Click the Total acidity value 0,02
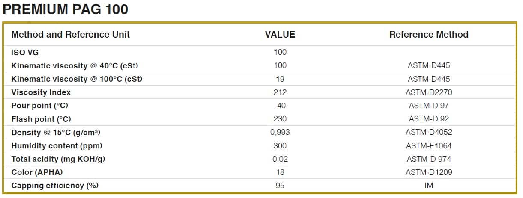The height and width of the screenshot is (198, 523). 280,159
